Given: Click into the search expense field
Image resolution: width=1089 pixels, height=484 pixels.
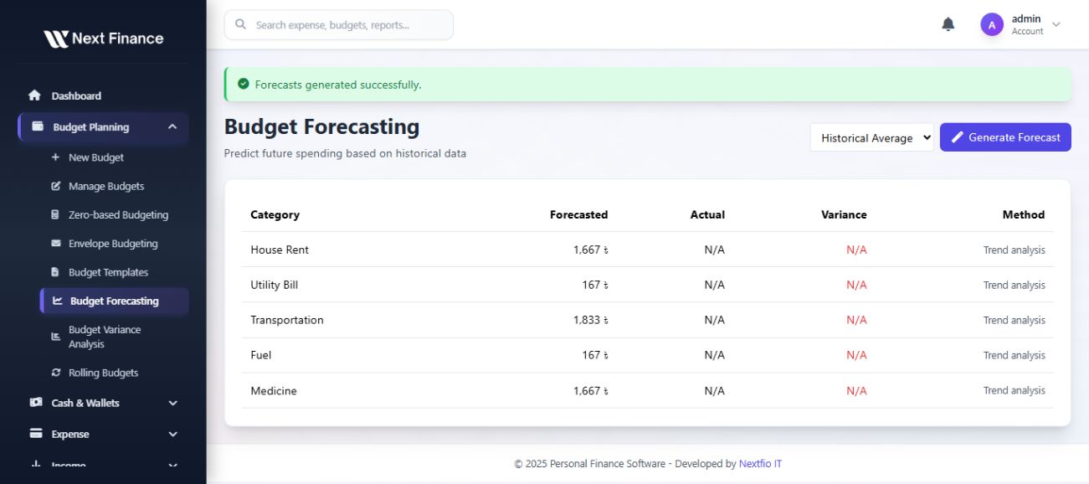Looking at the screenshot, I should (347, 25).
